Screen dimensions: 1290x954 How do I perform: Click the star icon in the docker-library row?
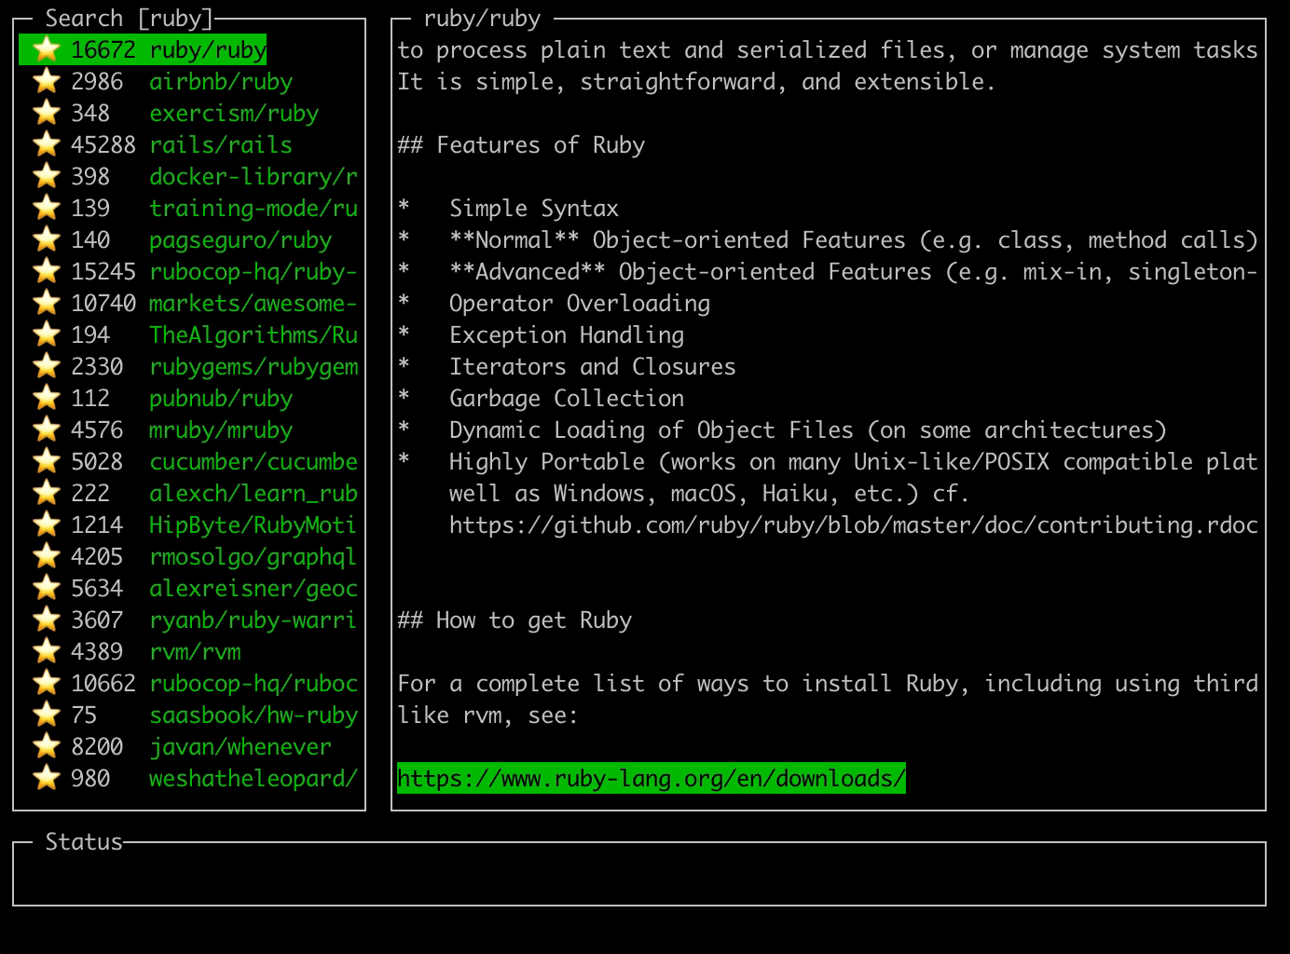pos(46,176)
